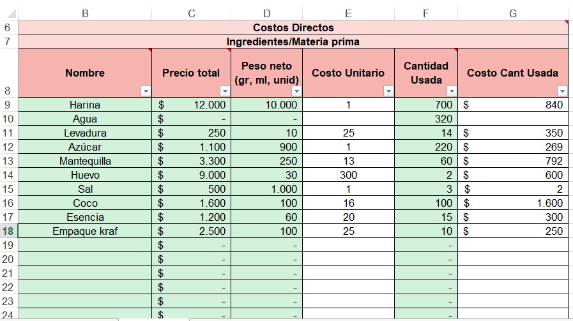Select column B header
The image size is (573, 321).
85,14
